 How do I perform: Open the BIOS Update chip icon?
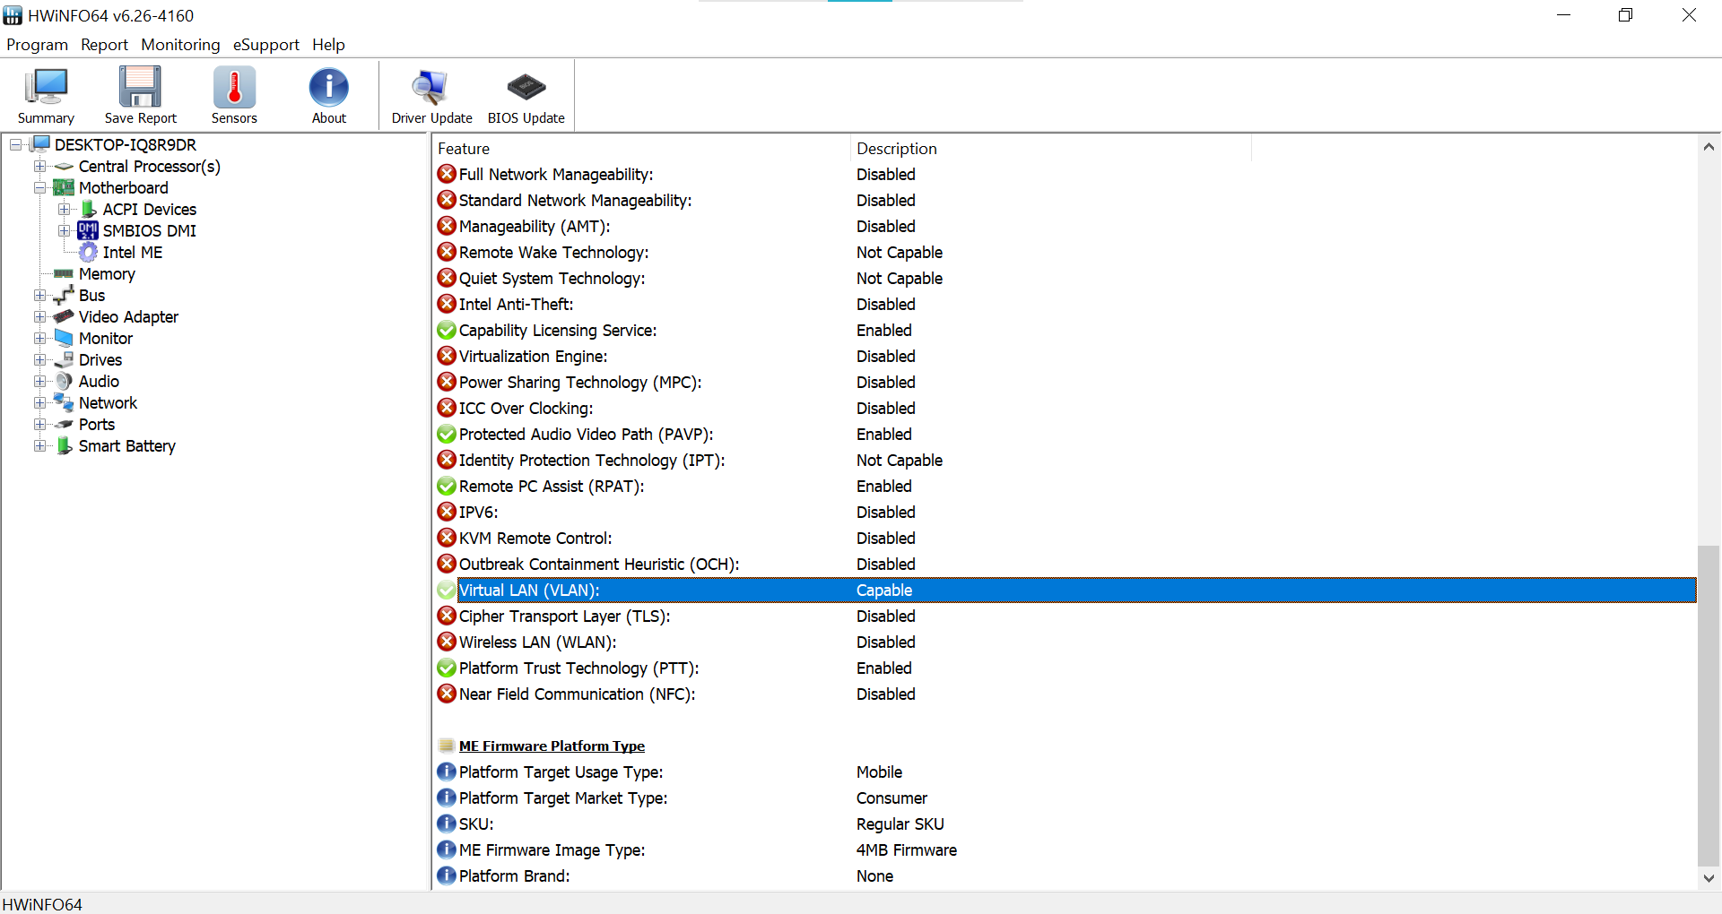526,96
